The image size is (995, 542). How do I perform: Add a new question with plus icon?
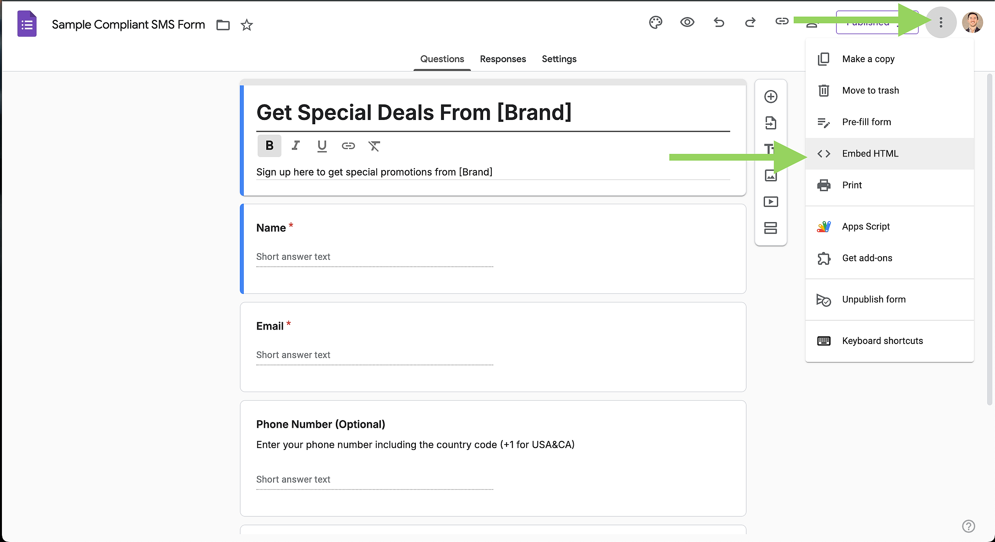(770, 97)
